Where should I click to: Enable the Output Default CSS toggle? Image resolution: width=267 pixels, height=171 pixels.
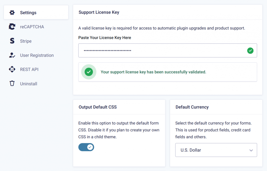click(86, 147)
